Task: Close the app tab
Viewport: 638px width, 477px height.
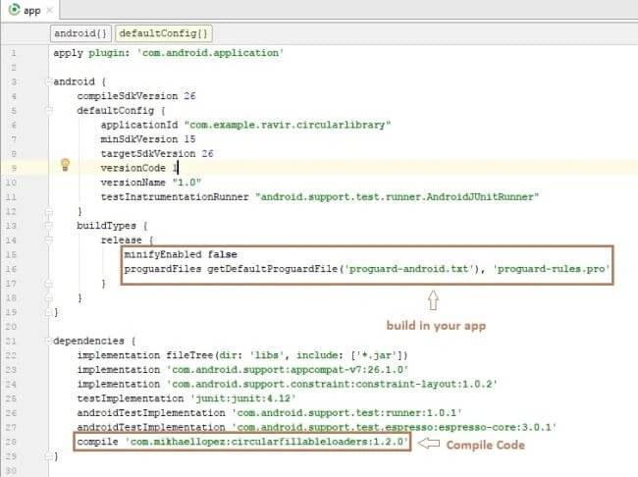Action: click(50, 11)
